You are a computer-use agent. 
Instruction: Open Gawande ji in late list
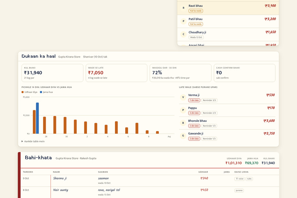(196, 133)
